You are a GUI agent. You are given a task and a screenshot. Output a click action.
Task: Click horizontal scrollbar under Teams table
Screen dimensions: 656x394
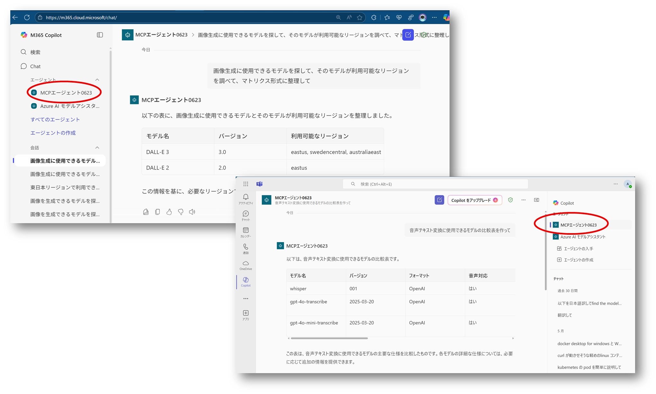pyautogui.click(x=329, y=338)
